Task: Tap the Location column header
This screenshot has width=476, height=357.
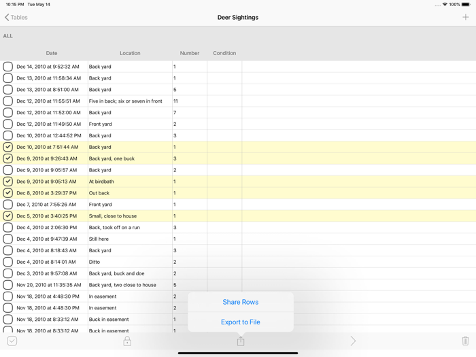Action: point(130,53)
